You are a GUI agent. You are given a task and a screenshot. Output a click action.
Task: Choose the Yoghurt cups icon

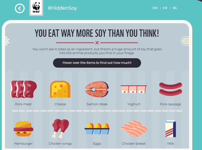click(134, 89)
